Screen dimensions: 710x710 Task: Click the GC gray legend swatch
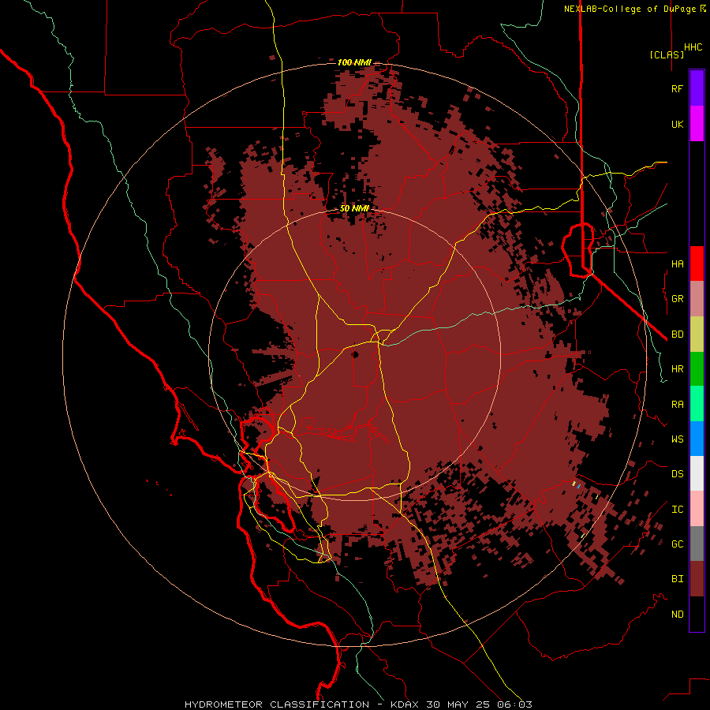697,544
